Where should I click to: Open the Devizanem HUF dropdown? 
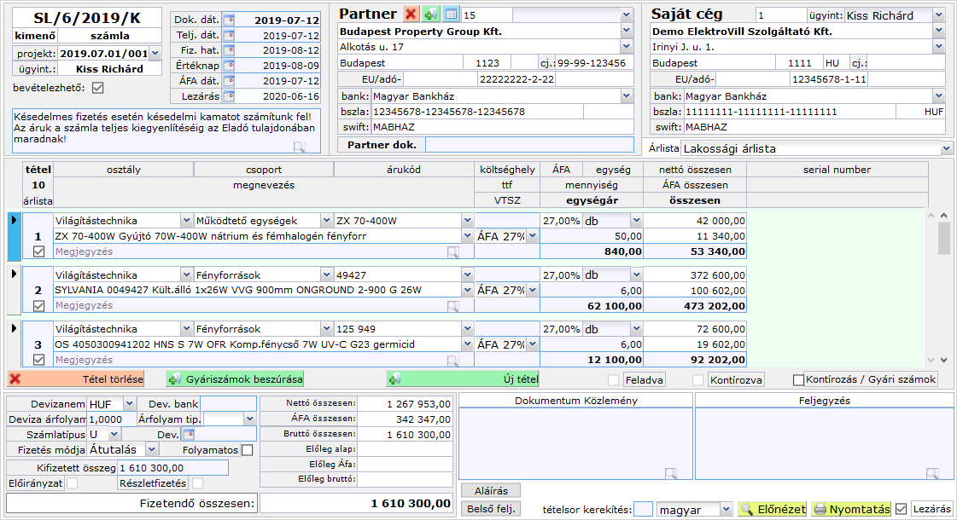[130, 403]
